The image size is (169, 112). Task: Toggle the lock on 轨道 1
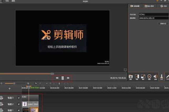(x=19, y=110)
